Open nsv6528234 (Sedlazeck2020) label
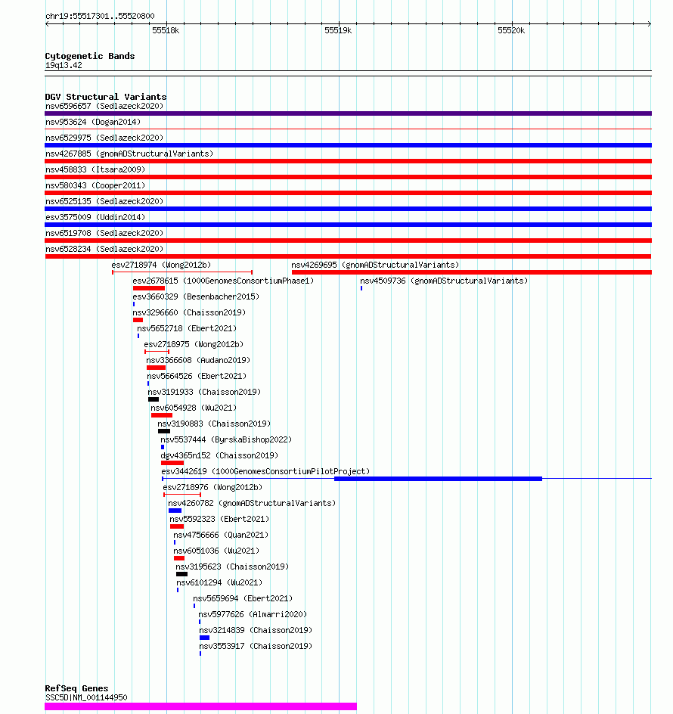 (x=104, y=249)
